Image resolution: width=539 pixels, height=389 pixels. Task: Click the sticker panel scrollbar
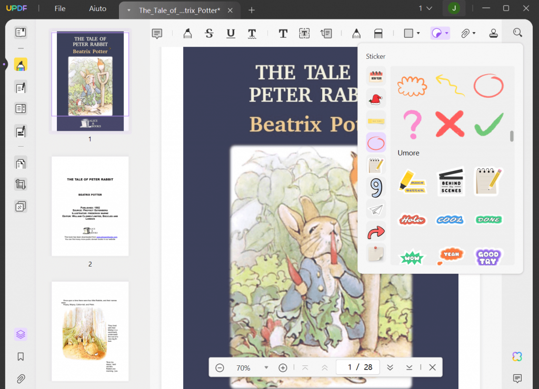pos(512,136)
